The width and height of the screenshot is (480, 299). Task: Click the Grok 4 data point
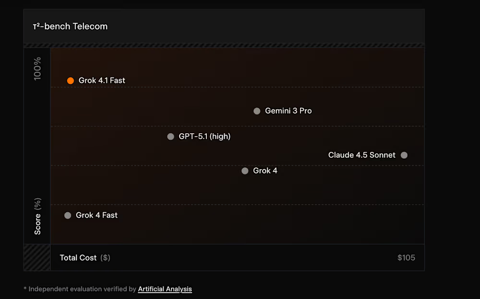[245, 171]
